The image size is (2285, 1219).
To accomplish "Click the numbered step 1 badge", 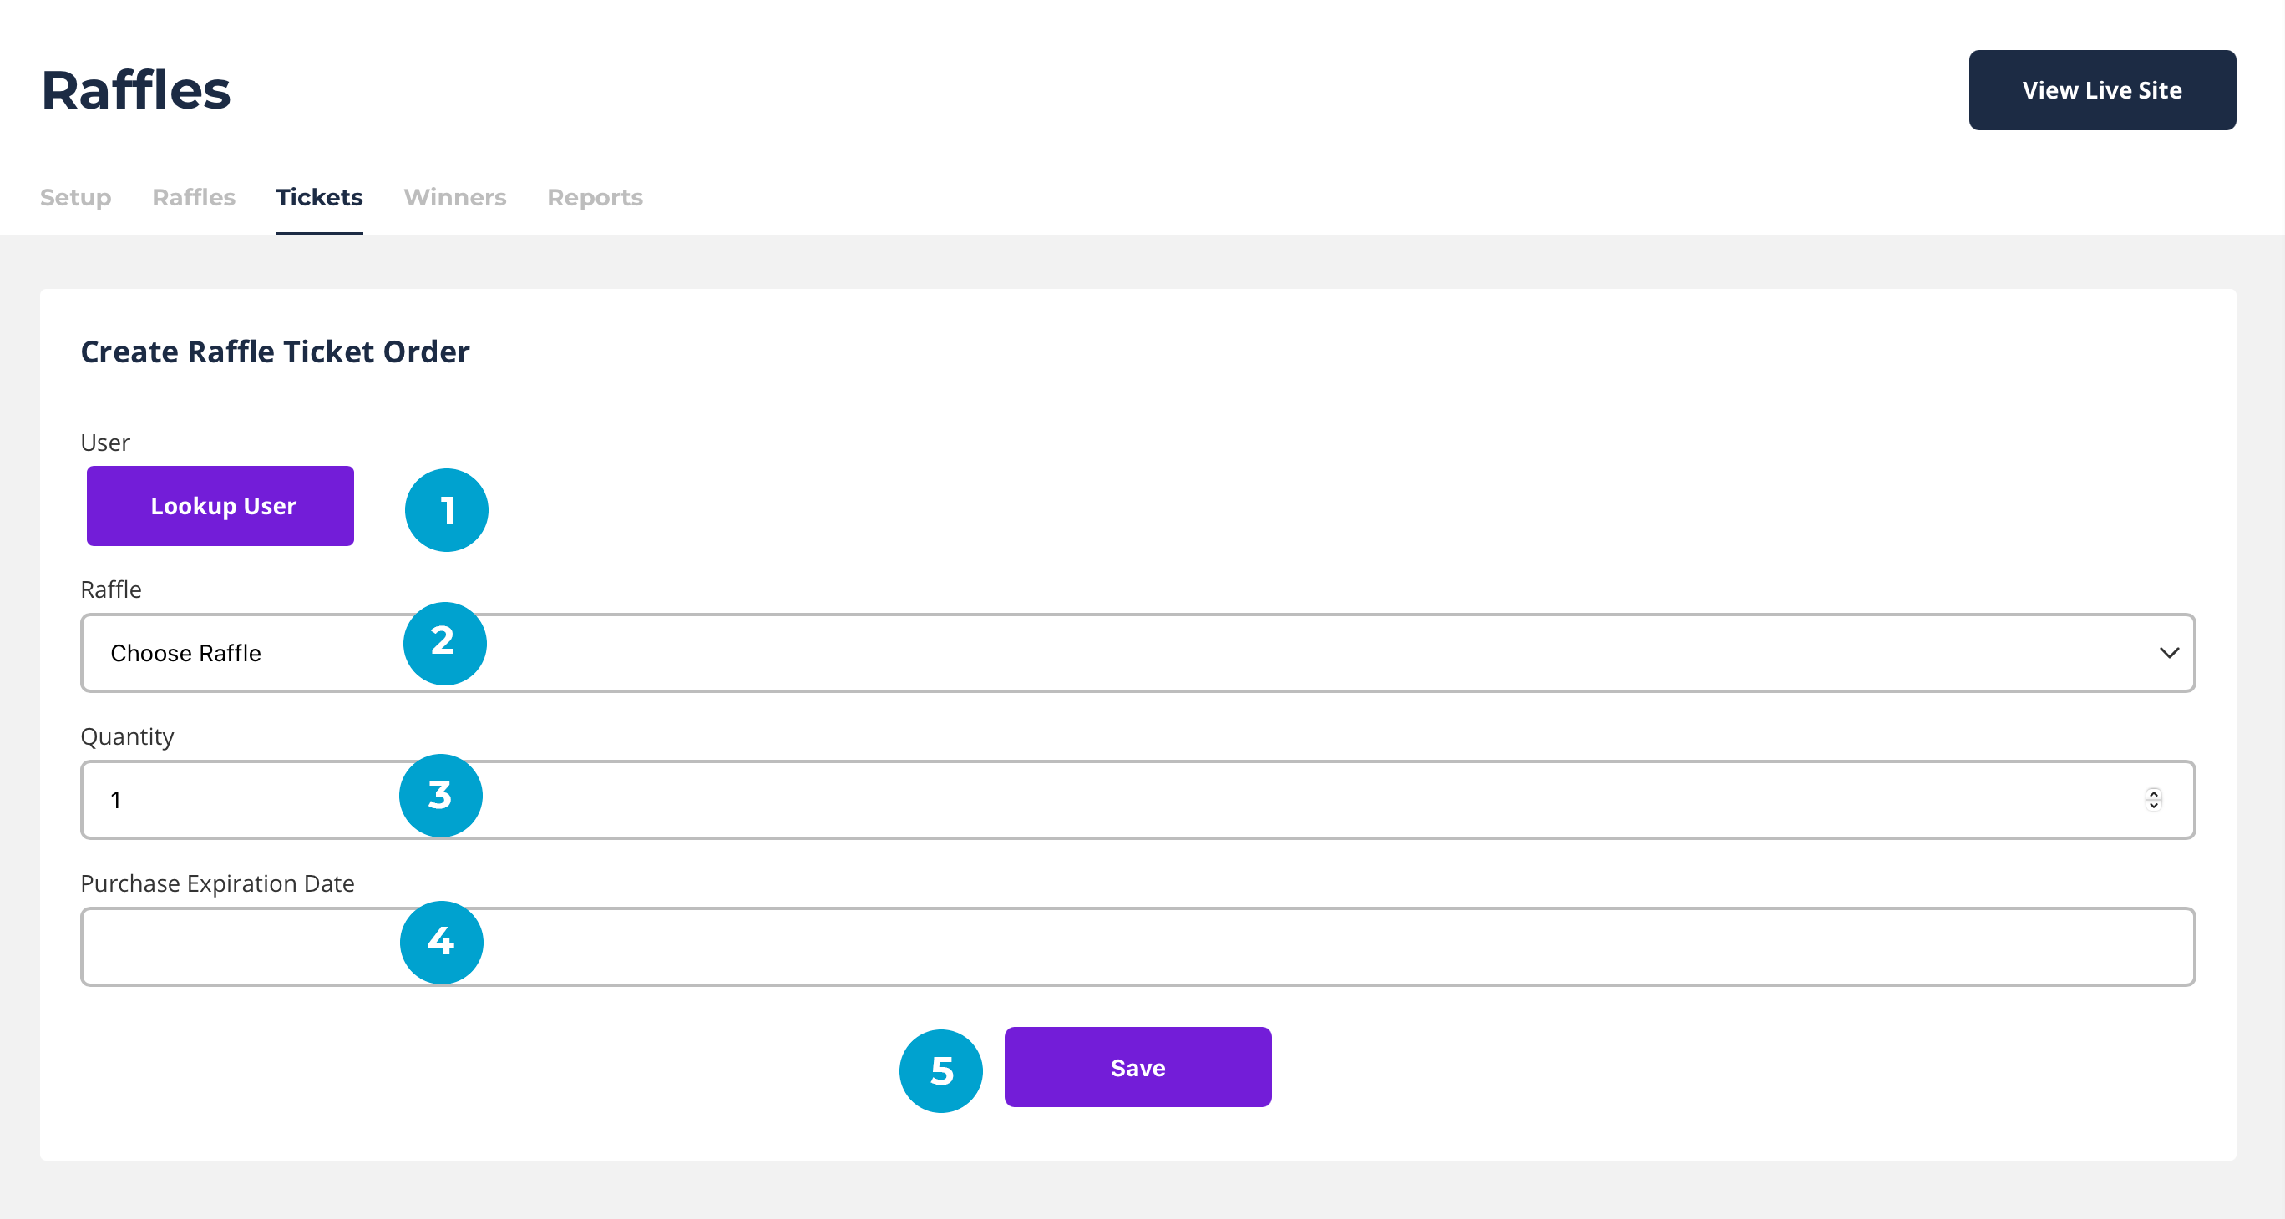I will tap(446, 510).
